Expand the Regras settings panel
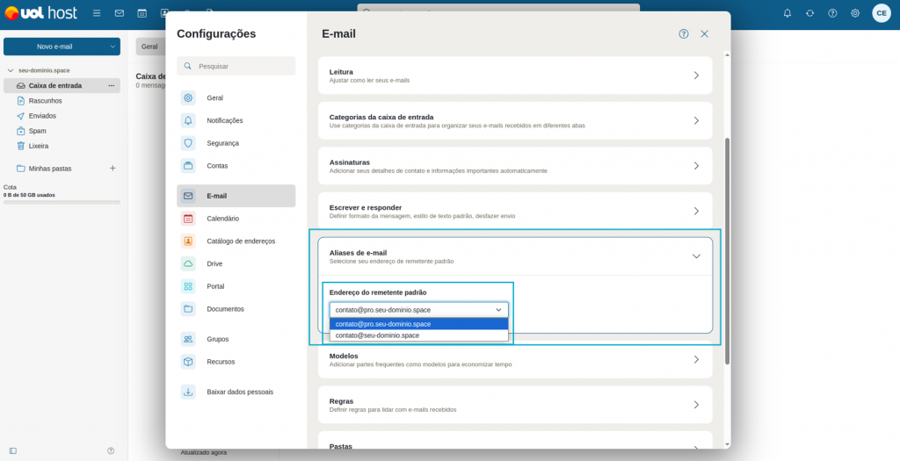This screenshot has width=900, height=461. click(x=515, y=405)
